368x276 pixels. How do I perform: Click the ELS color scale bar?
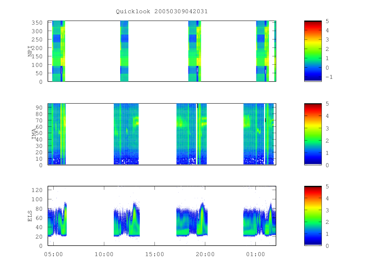(313, 216)
